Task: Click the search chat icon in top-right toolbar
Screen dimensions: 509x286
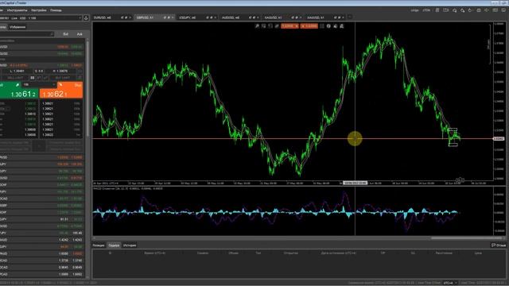Action: [x=454, y=10]
